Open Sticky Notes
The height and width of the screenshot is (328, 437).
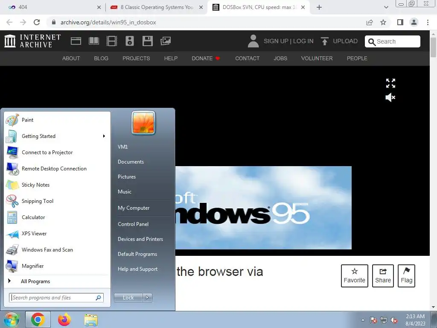57,184
